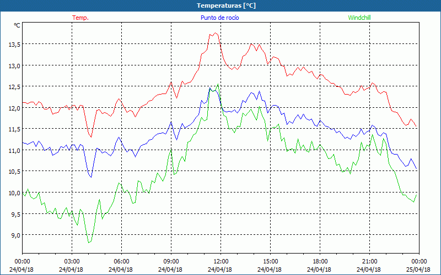This screenshot has height=275, width=441.
Task: Click the 25/04/18 date label
Action: (418, 269)
